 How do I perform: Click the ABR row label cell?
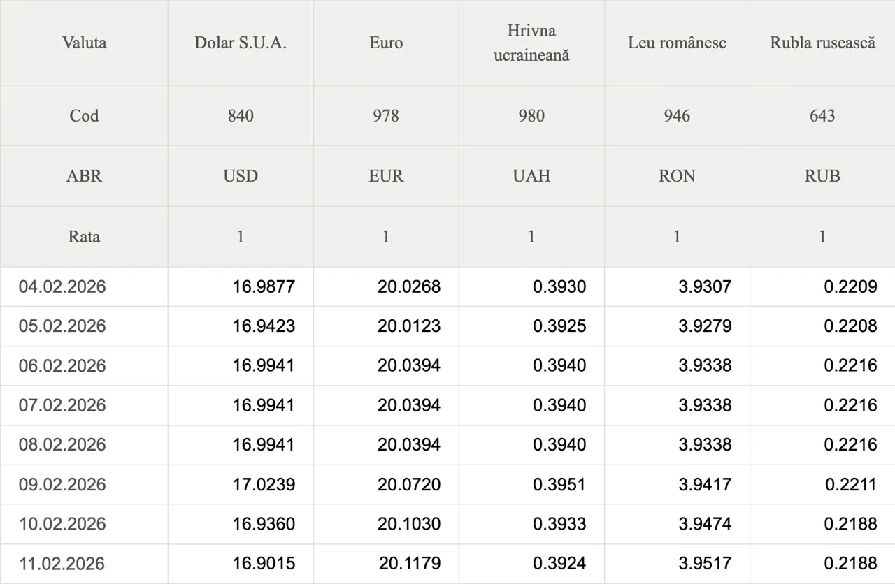click(84, 176)
